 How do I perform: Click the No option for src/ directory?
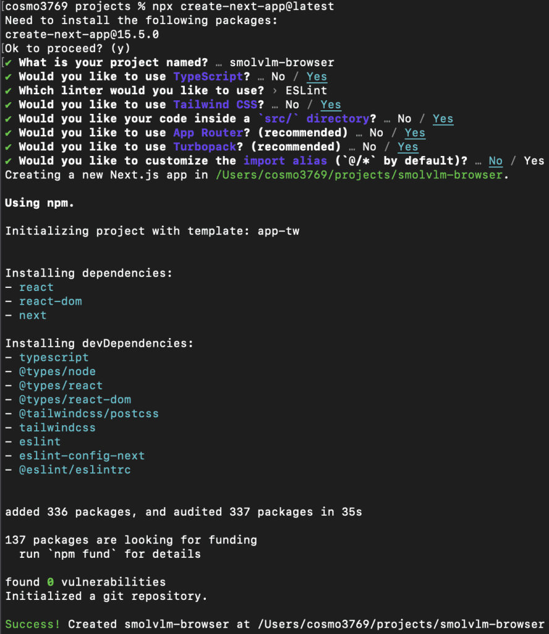404,119
